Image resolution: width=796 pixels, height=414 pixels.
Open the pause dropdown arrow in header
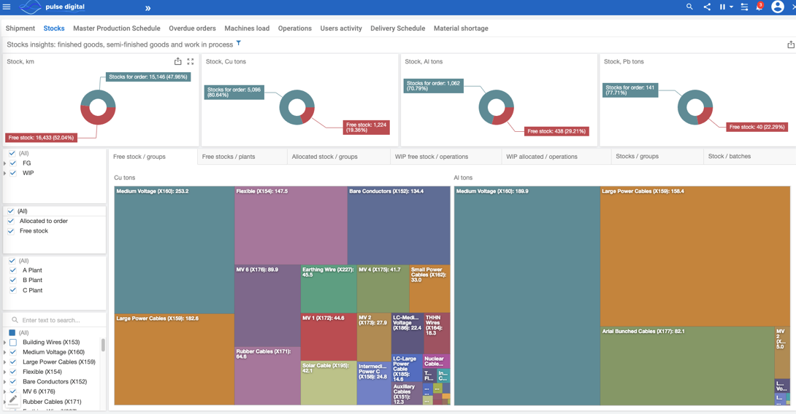pos(731,7)
